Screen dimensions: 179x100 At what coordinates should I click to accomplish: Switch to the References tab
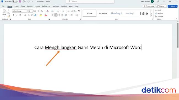[46, 6]
